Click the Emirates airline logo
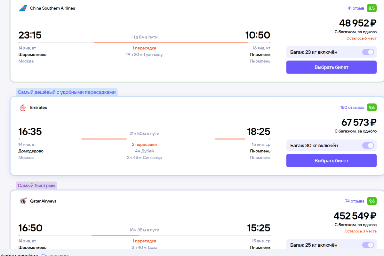 click(x=23, y=108)
